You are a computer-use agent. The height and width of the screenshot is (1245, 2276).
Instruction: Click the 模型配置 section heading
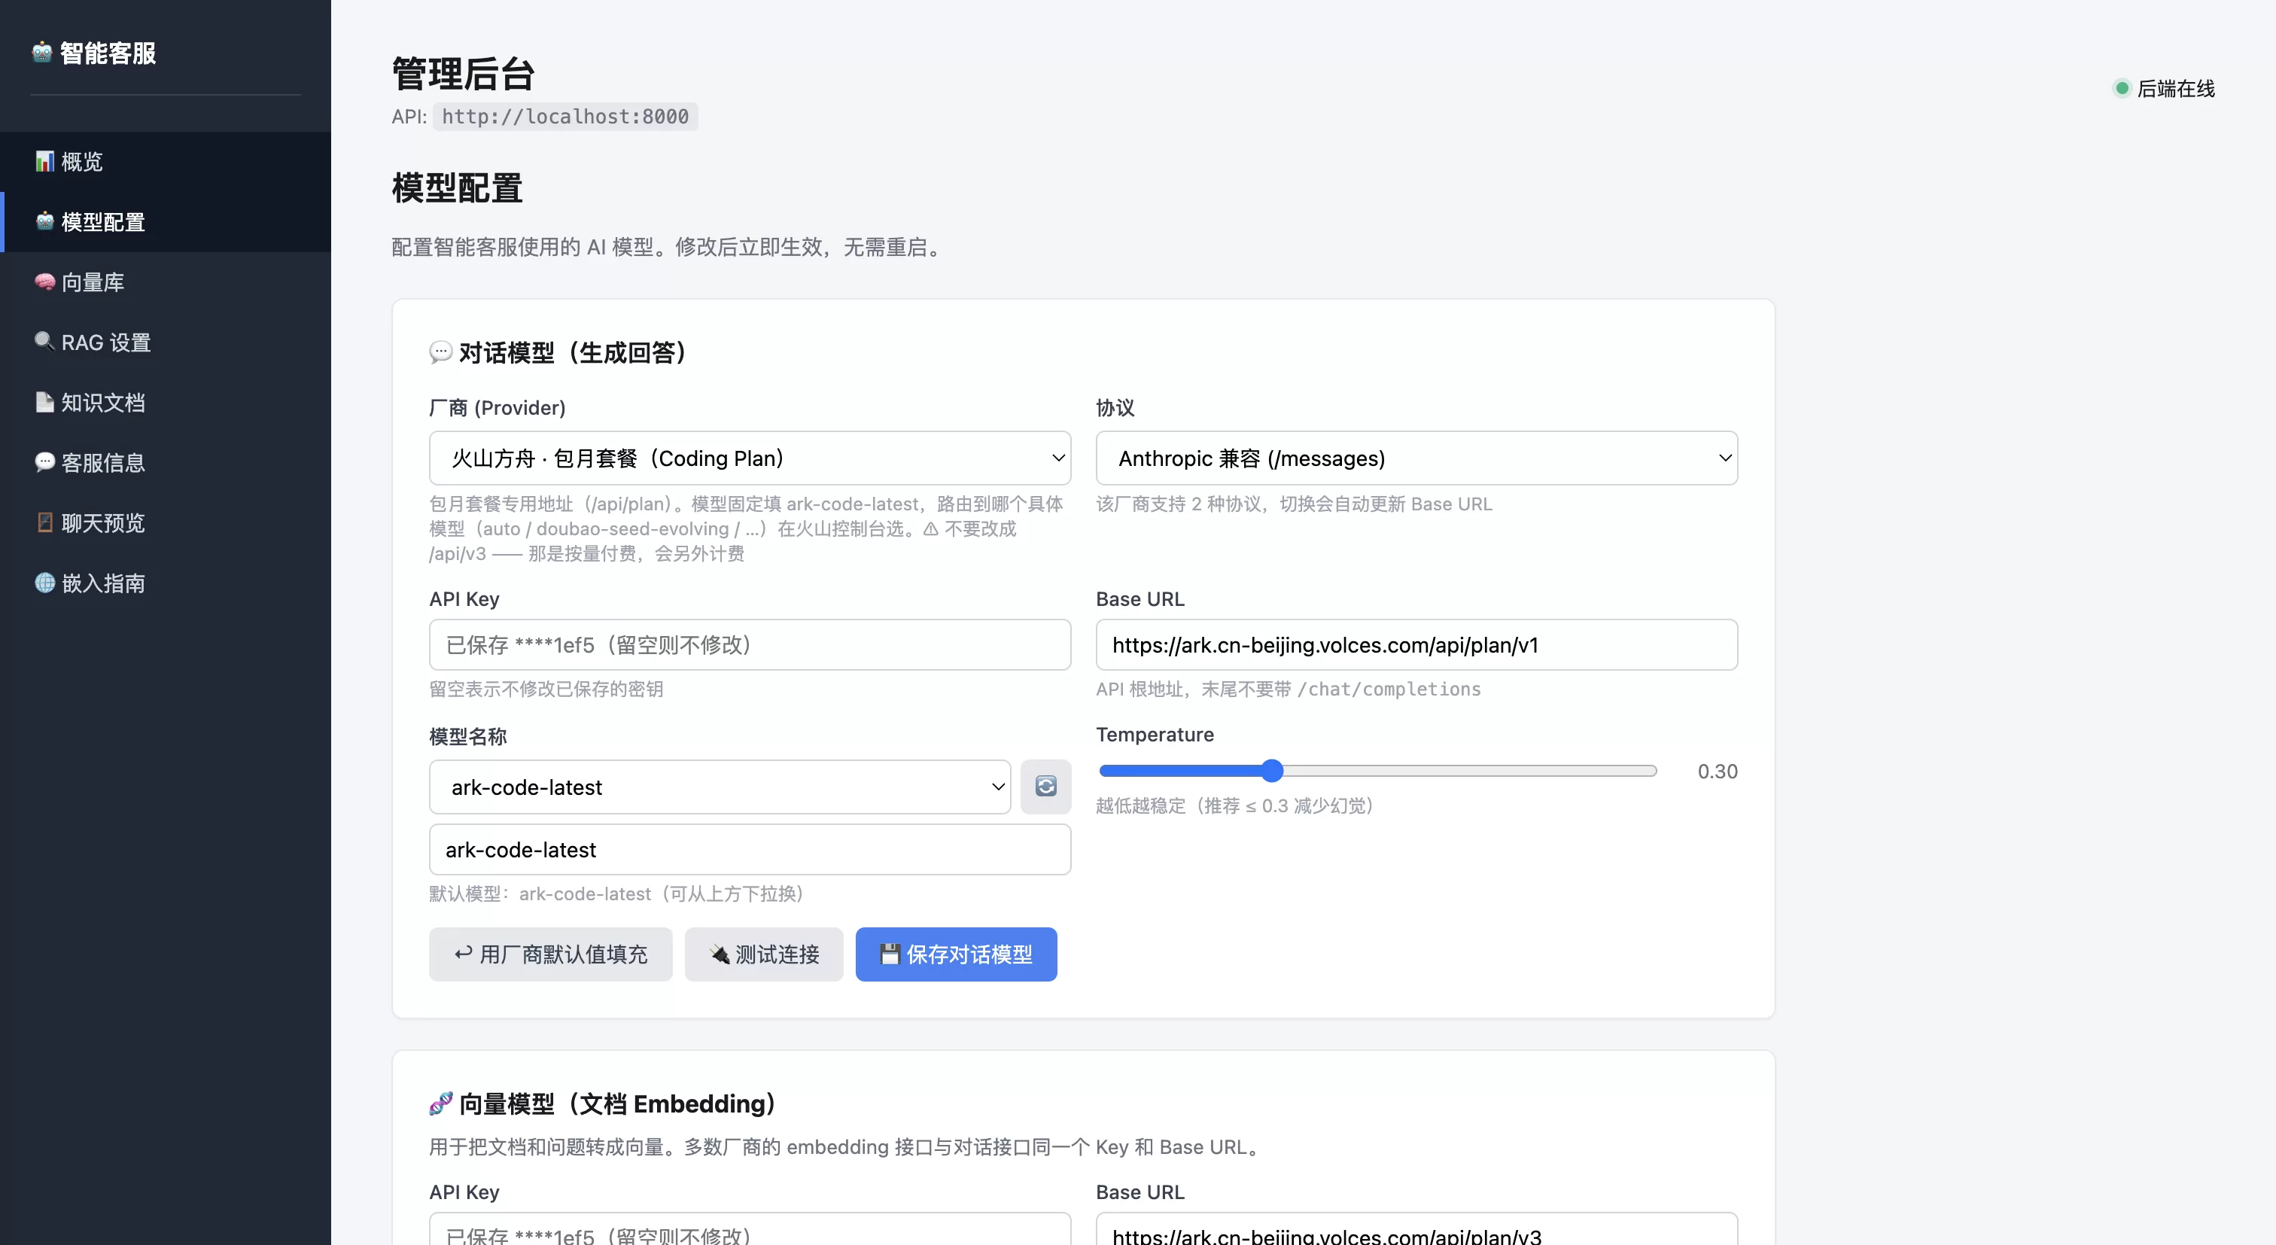click(457, 188)
